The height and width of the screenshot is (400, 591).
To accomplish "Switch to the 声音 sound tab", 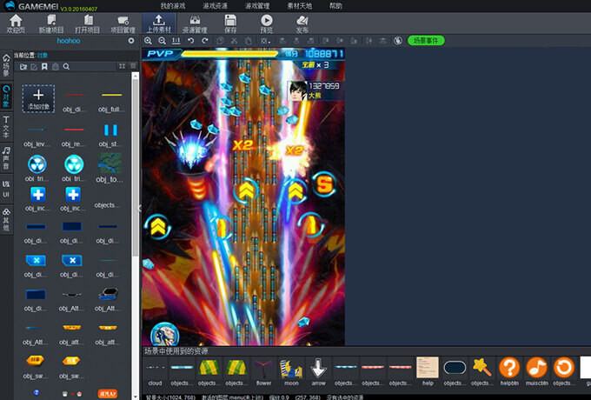I will point(6,158).
